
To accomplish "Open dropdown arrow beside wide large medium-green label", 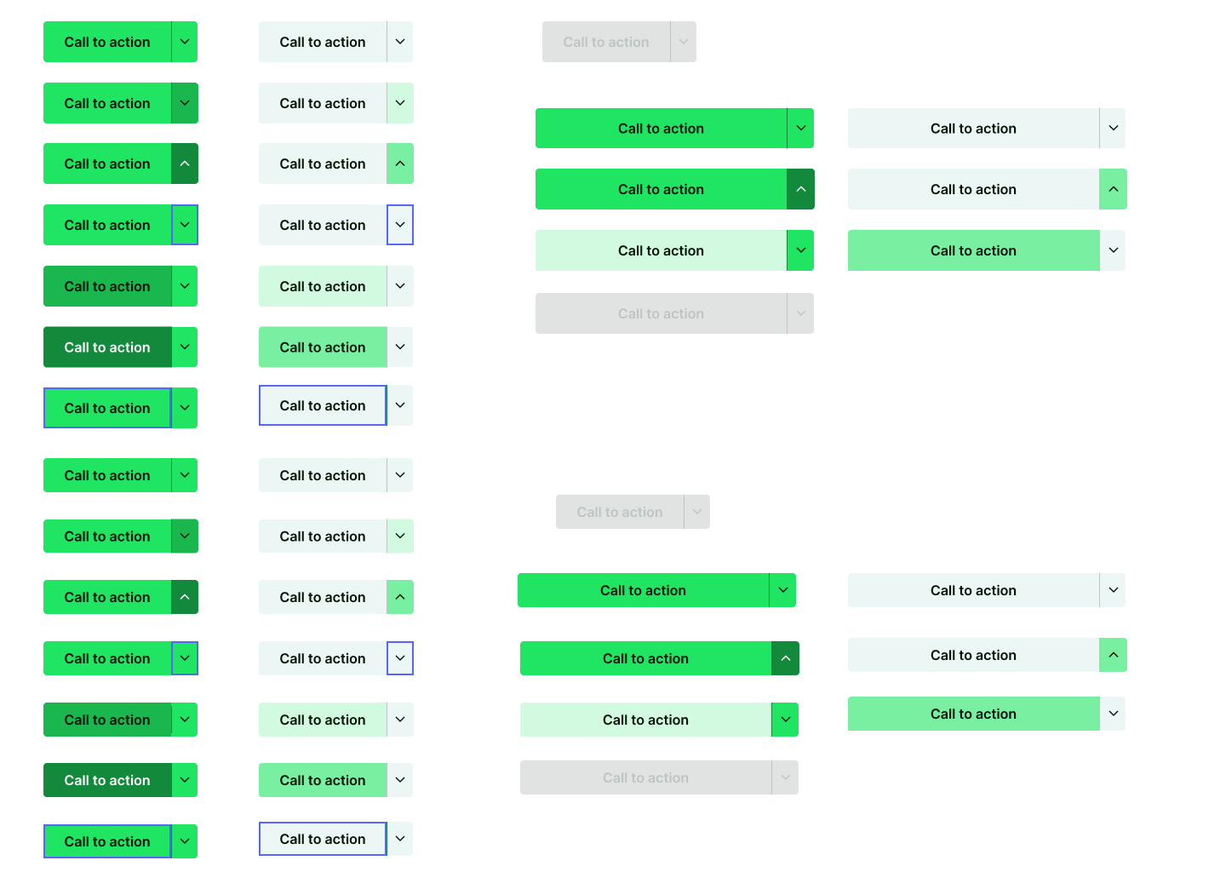I will pyautogui.click(x=1113, y=250).
